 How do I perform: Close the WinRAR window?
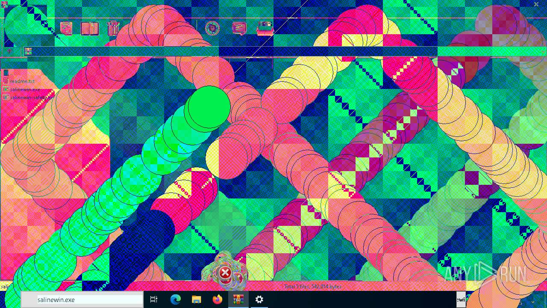point(536,4)
